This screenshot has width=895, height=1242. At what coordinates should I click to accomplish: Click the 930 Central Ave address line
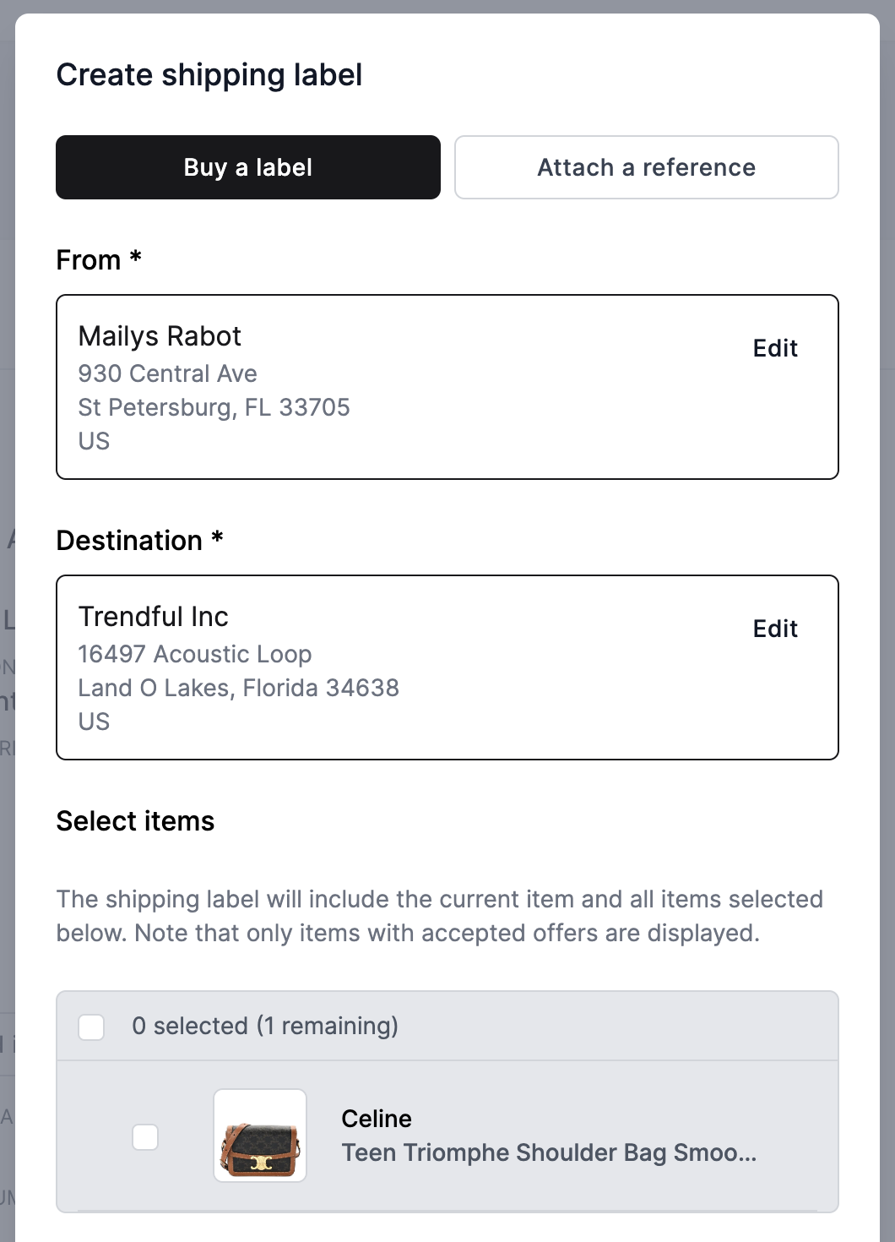[x=167, y=373]
